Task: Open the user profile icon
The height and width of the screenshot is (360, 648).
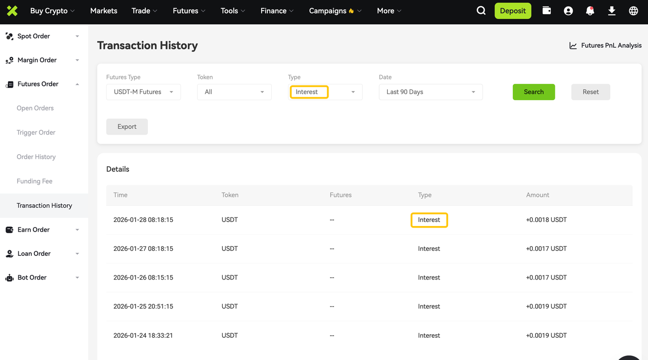Action: [569, 11]
